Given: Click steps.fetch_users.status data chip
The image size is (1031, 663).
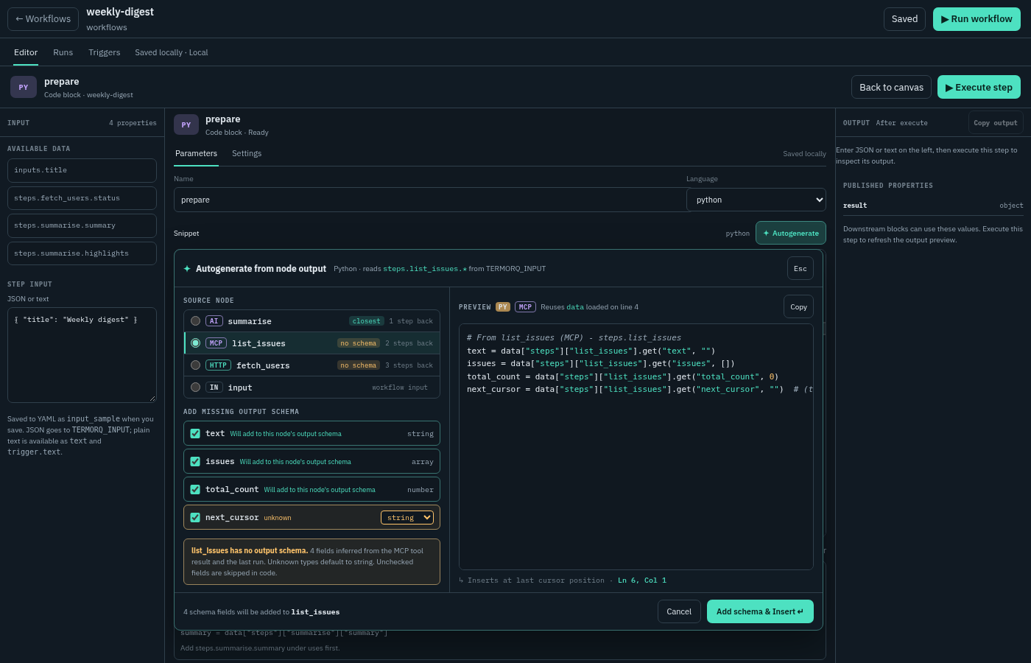Looking at the screenshot, I should 82,198.
